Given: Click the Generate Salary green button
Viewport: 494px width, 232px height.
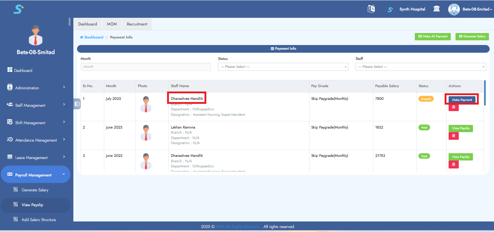Looking at the screenshot, I should pyautogui.click(x=472, y=36).
